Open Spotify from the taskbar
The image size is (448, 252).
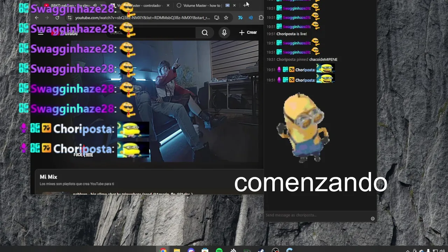(x=219, y=250)
